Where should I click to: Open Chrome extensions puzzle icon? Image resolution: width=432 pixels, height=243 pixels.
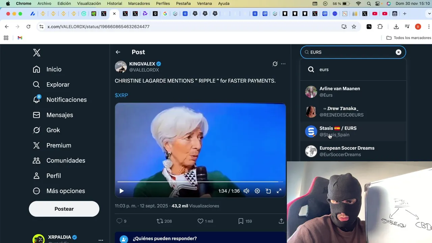pyautogui.click(x=380, y=27)
